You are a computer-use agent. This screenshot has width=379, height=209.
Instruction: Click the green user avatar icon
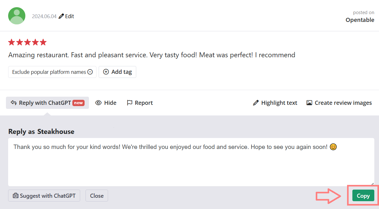[17, 16]
